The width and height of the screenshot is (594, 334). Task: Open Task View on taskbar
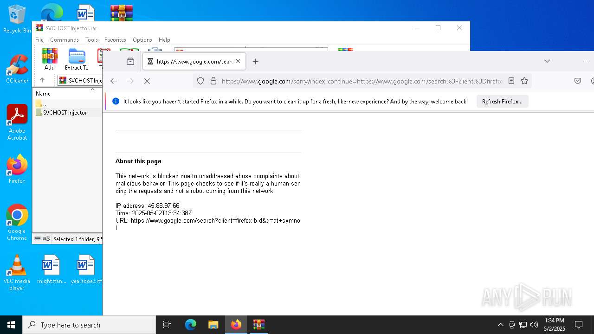pyautogui.click(x=167, y=325)
